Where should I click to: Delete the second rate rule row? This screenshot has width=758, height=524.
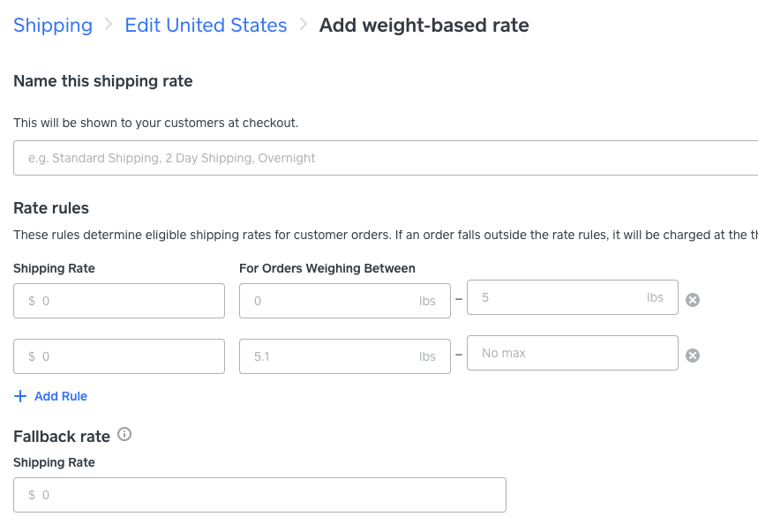[693, 356]
